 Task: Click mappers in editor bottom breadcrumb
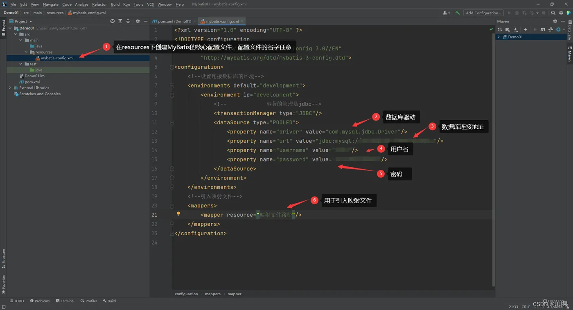click(213, 294)
